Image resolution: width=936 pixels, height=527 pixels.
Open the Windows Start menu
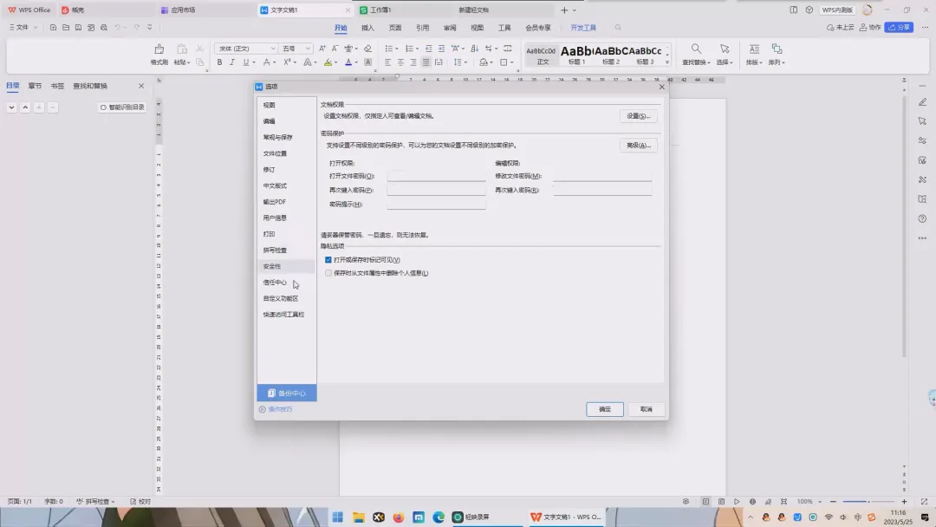point(338,517)
